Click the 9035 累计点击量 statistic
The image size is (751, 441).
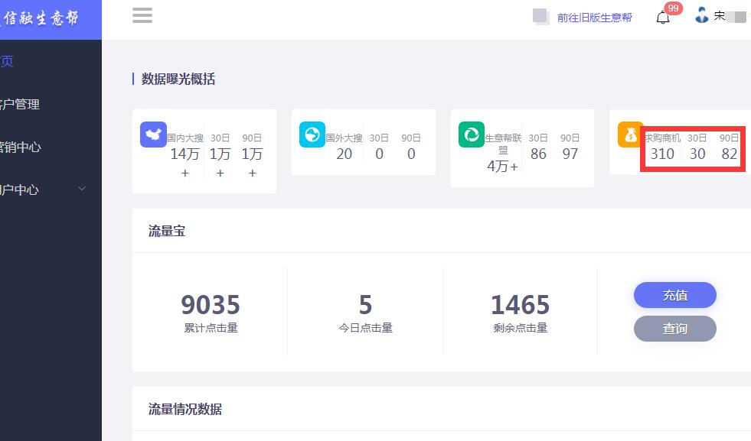[211, 305]
